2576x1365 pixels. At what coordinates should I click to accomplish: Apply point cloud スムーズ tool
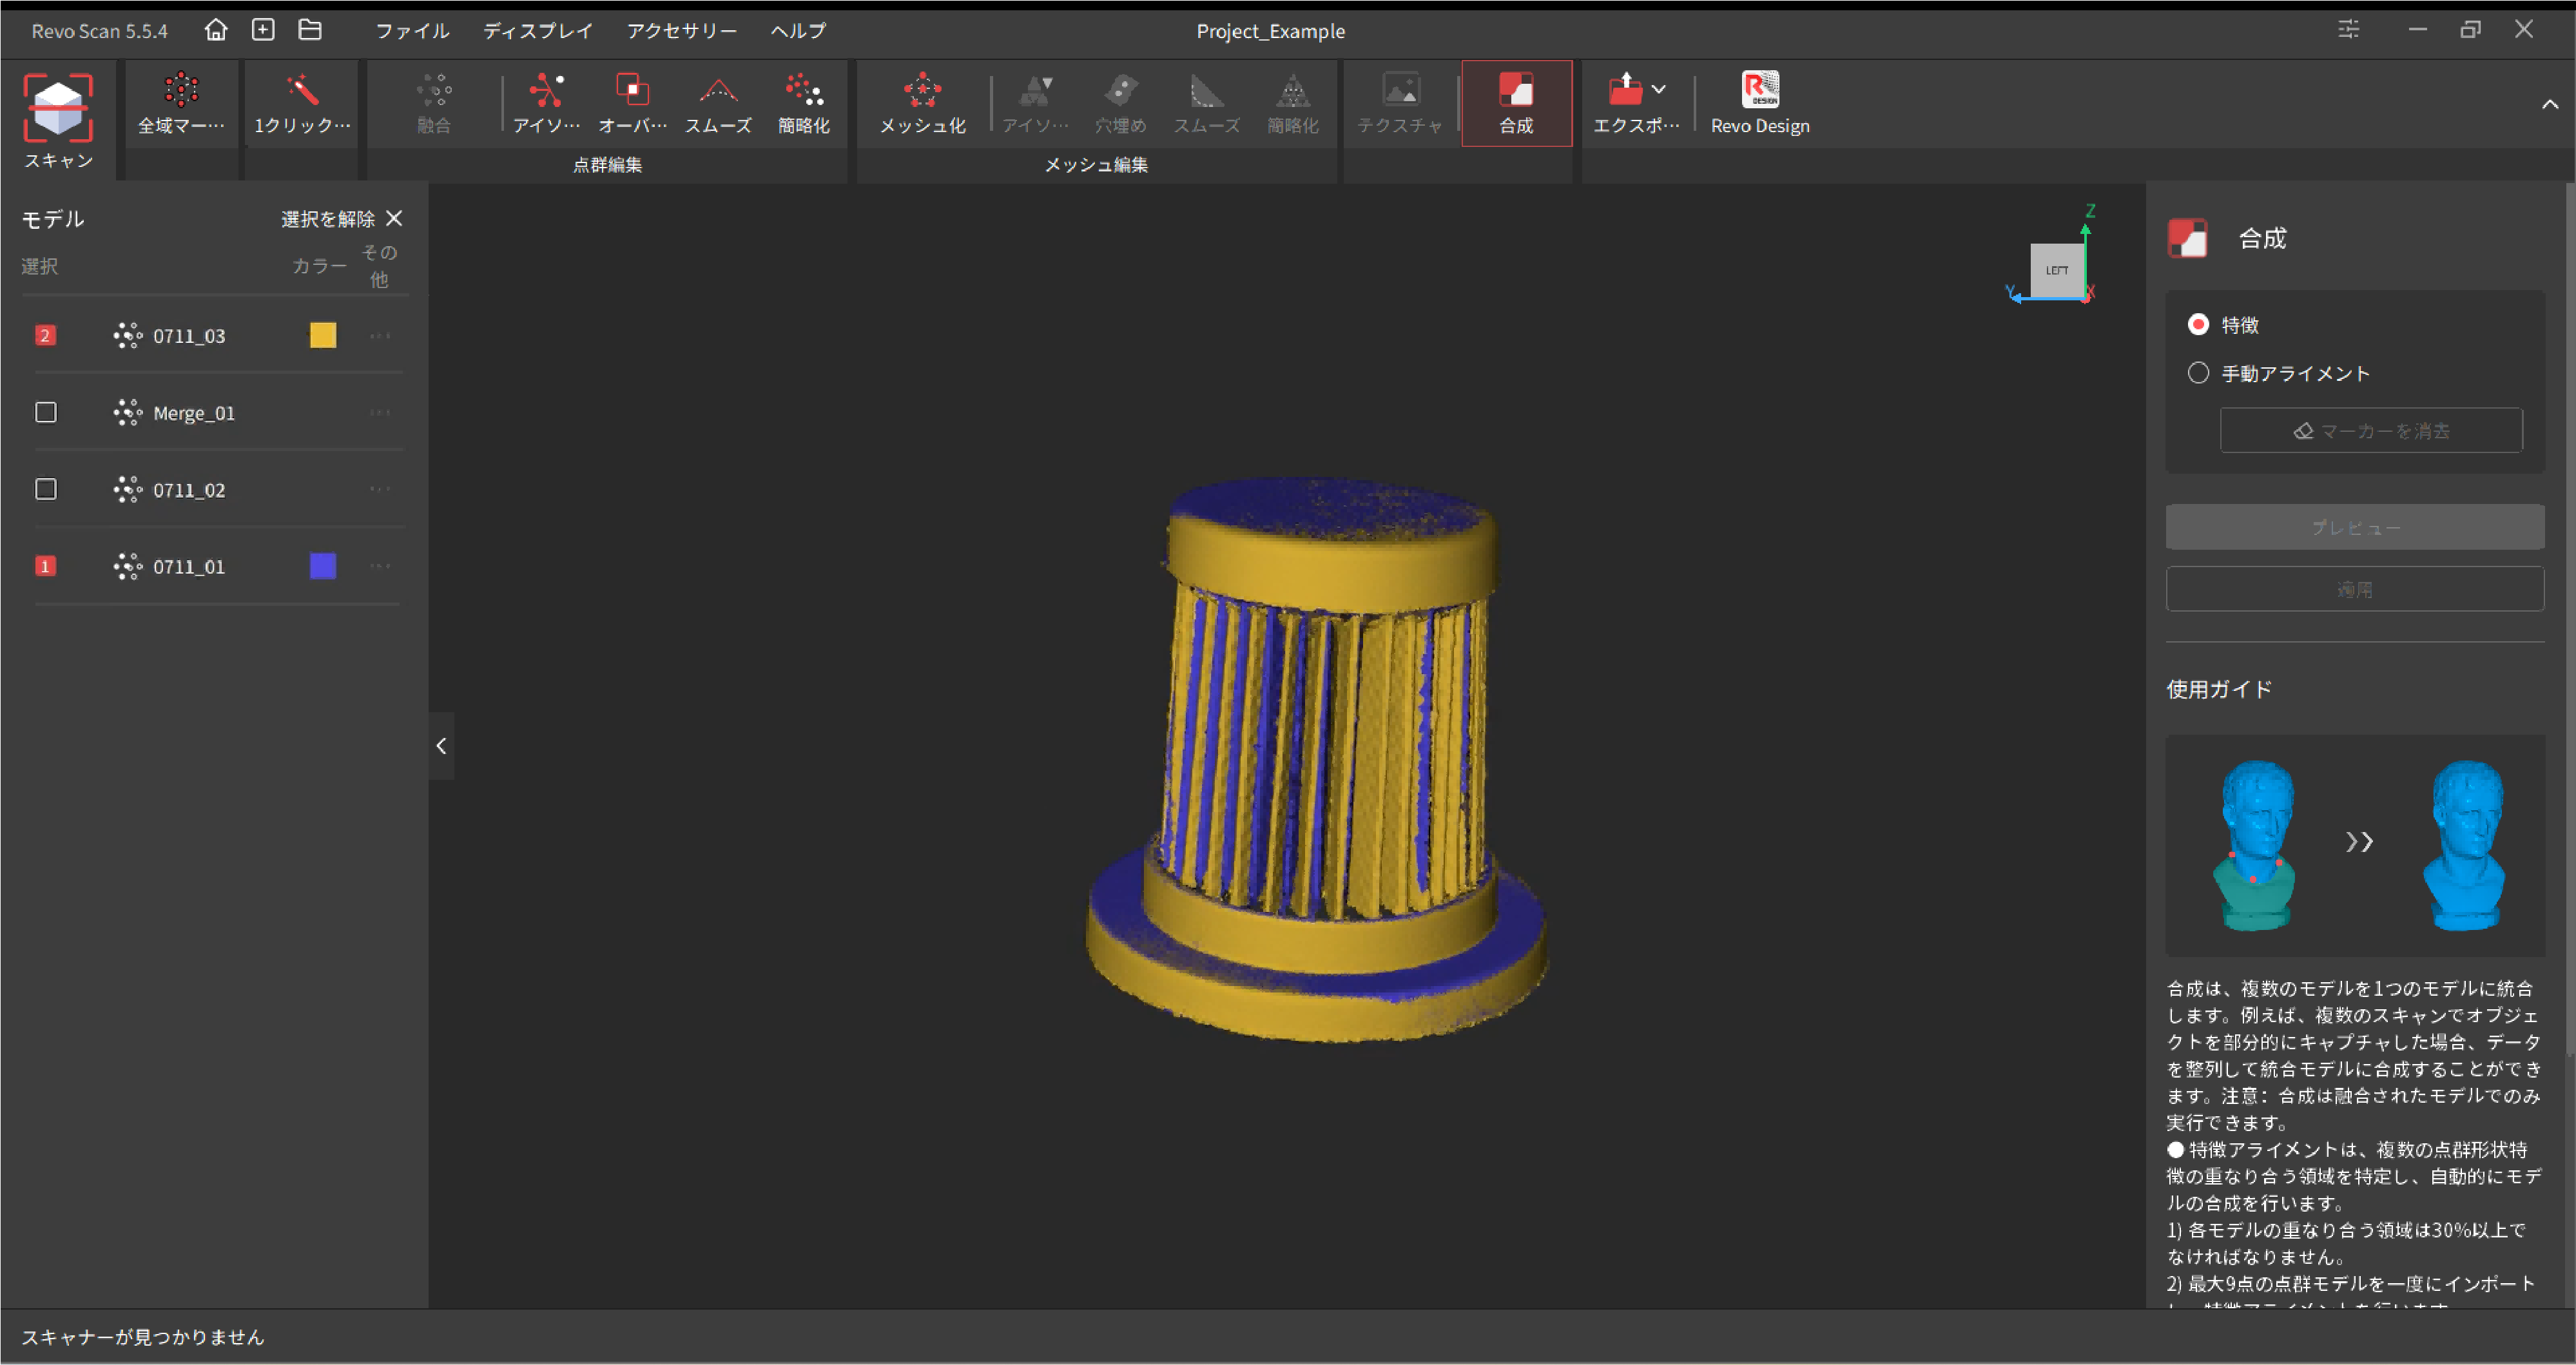point(718,102)
